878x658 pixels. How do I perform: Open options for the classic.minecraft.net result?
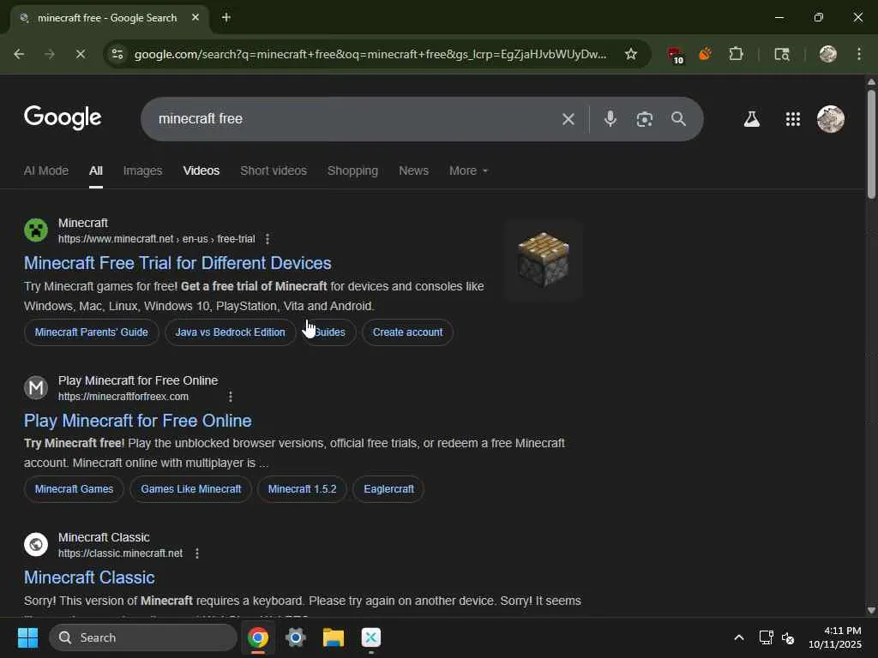(197, 553)
